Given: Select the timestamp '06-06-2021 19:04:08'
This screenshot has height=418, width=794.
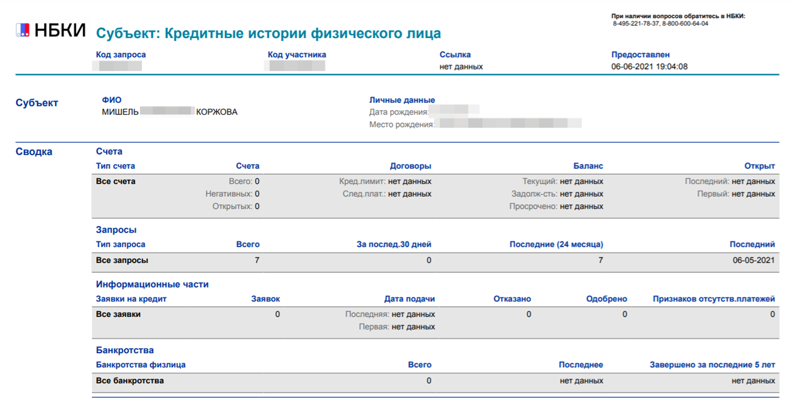Looking at the screenshot, I should [649, 67].
